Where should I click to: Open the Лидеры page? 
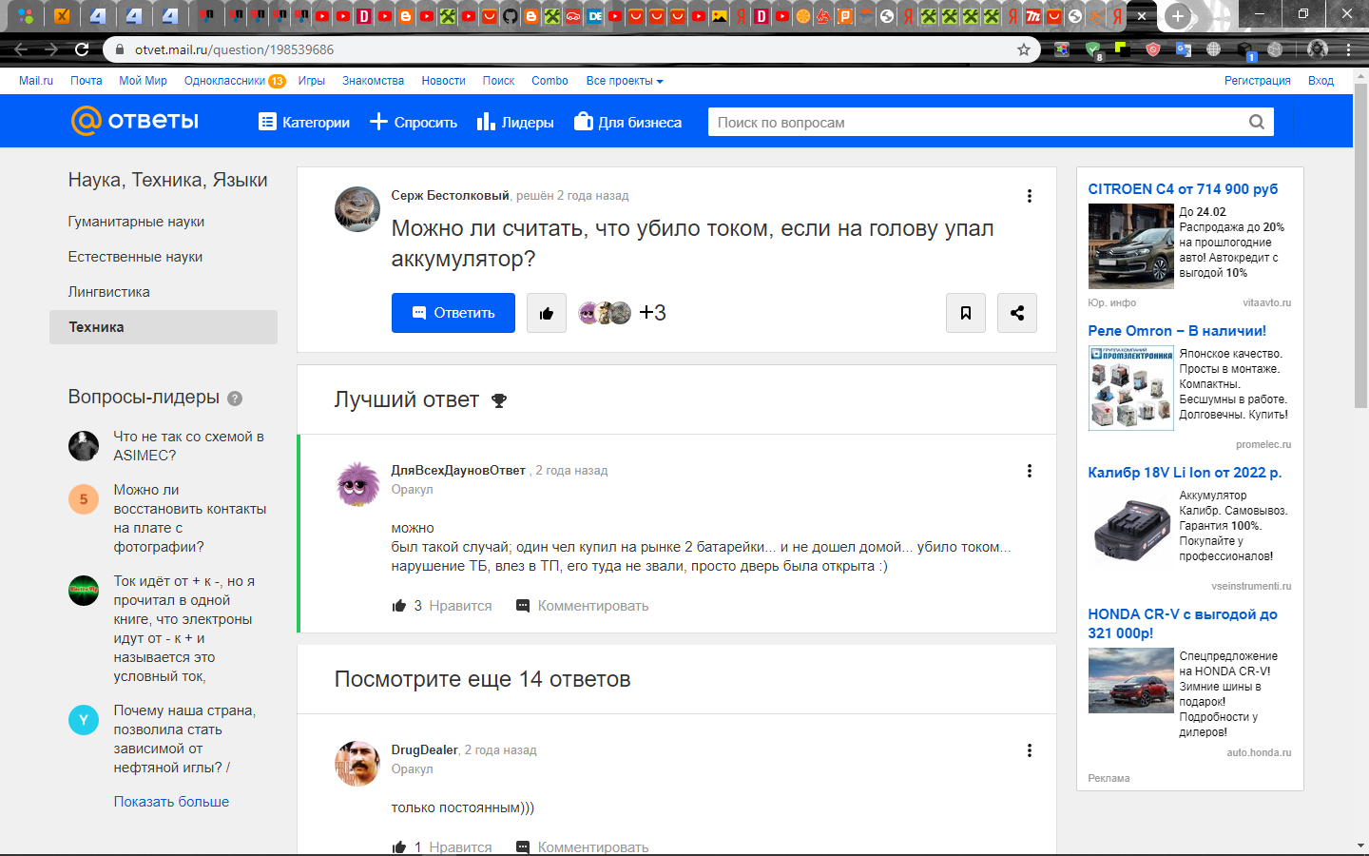coord(515,122)
